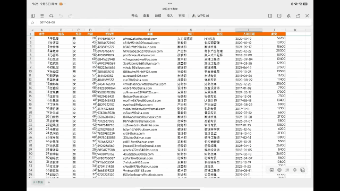Click salary cell 31100 in row 25
This screenshot has width=340, height=191.
pos(274,133)
